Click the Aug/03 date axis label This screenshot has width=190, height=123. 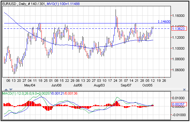[x=99, y=85]
